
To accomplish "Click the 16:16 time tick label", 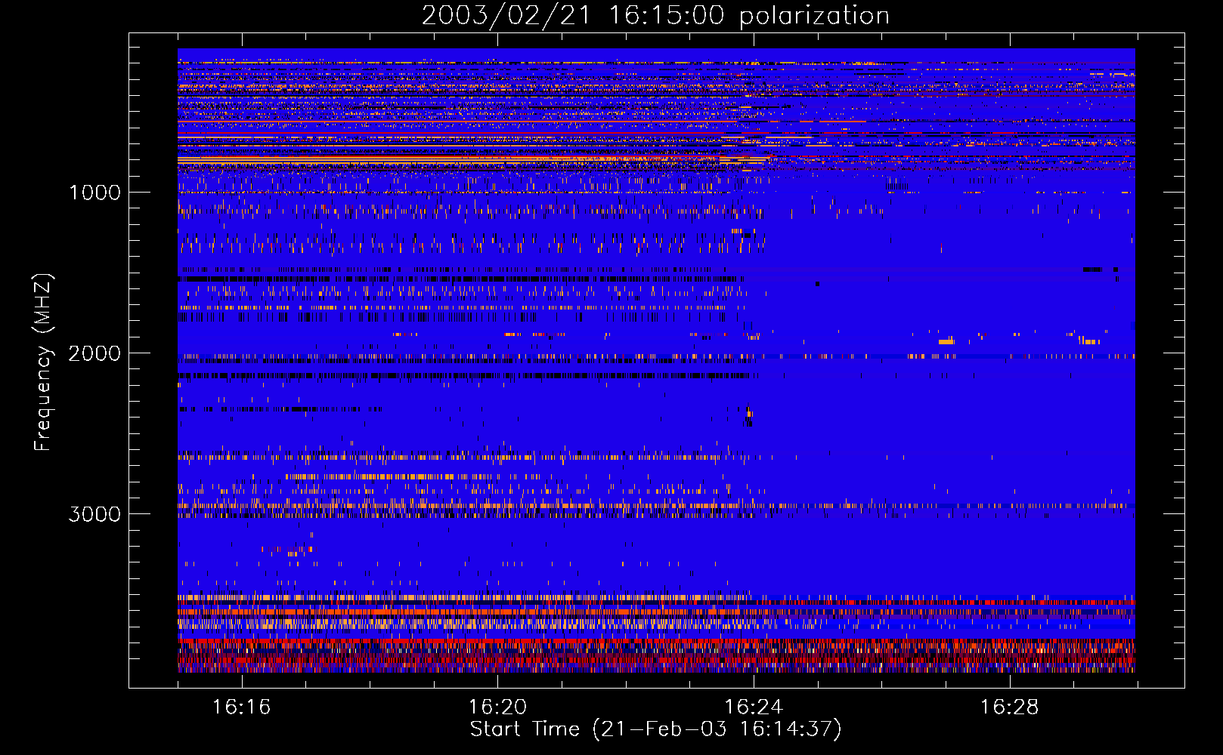I will [241, 707].
